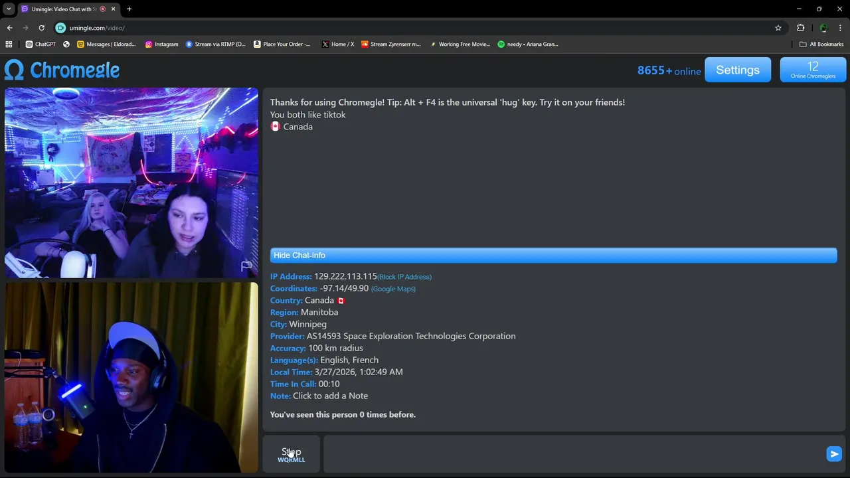Click the city value Winnipeg
The image size is (850, 478).
pyautogui.click(x=307, y=324)
